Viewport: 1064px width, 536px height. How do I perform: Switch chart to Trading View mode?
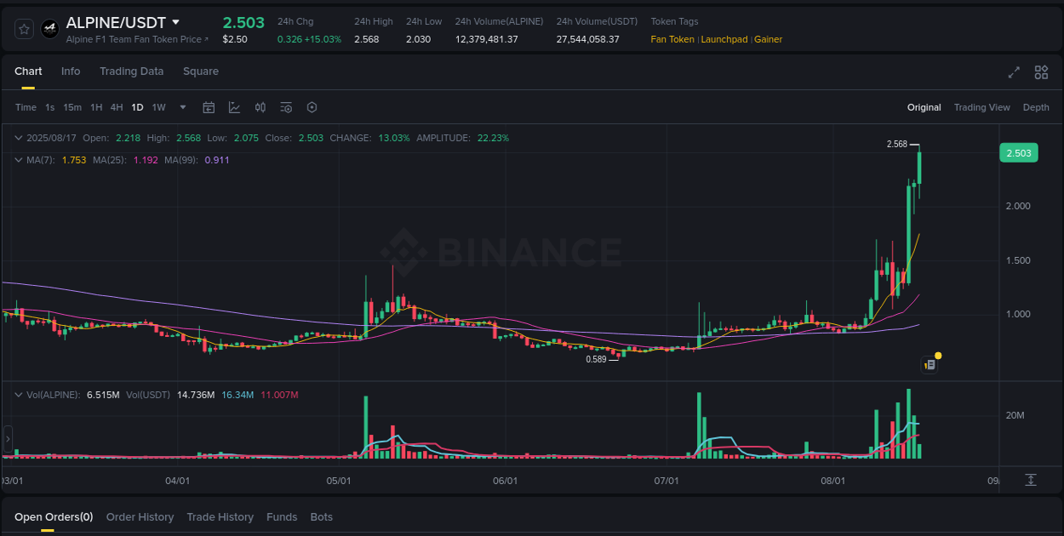click(x=982, y=107)
